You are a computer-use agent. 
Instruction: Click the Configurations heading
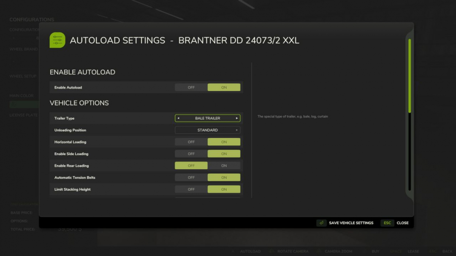coord(32,19)
